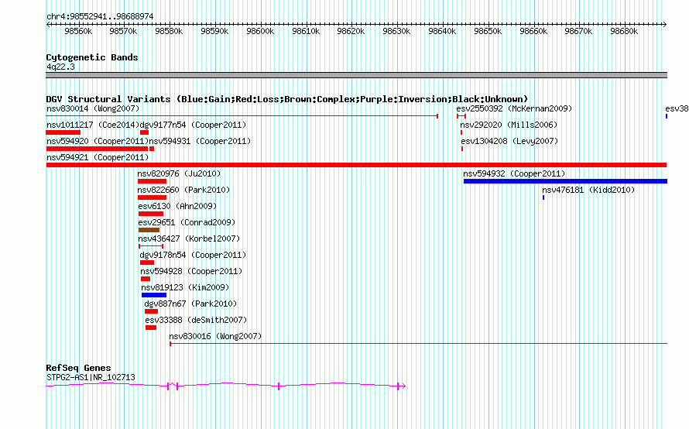Click the RefSeq Genes track heading
This screenshot has height=429, width=689.
click(78, 368)
